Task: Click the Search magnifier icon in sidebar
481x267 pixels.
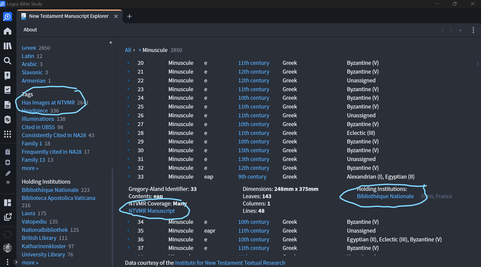Action: coord(8,61)
